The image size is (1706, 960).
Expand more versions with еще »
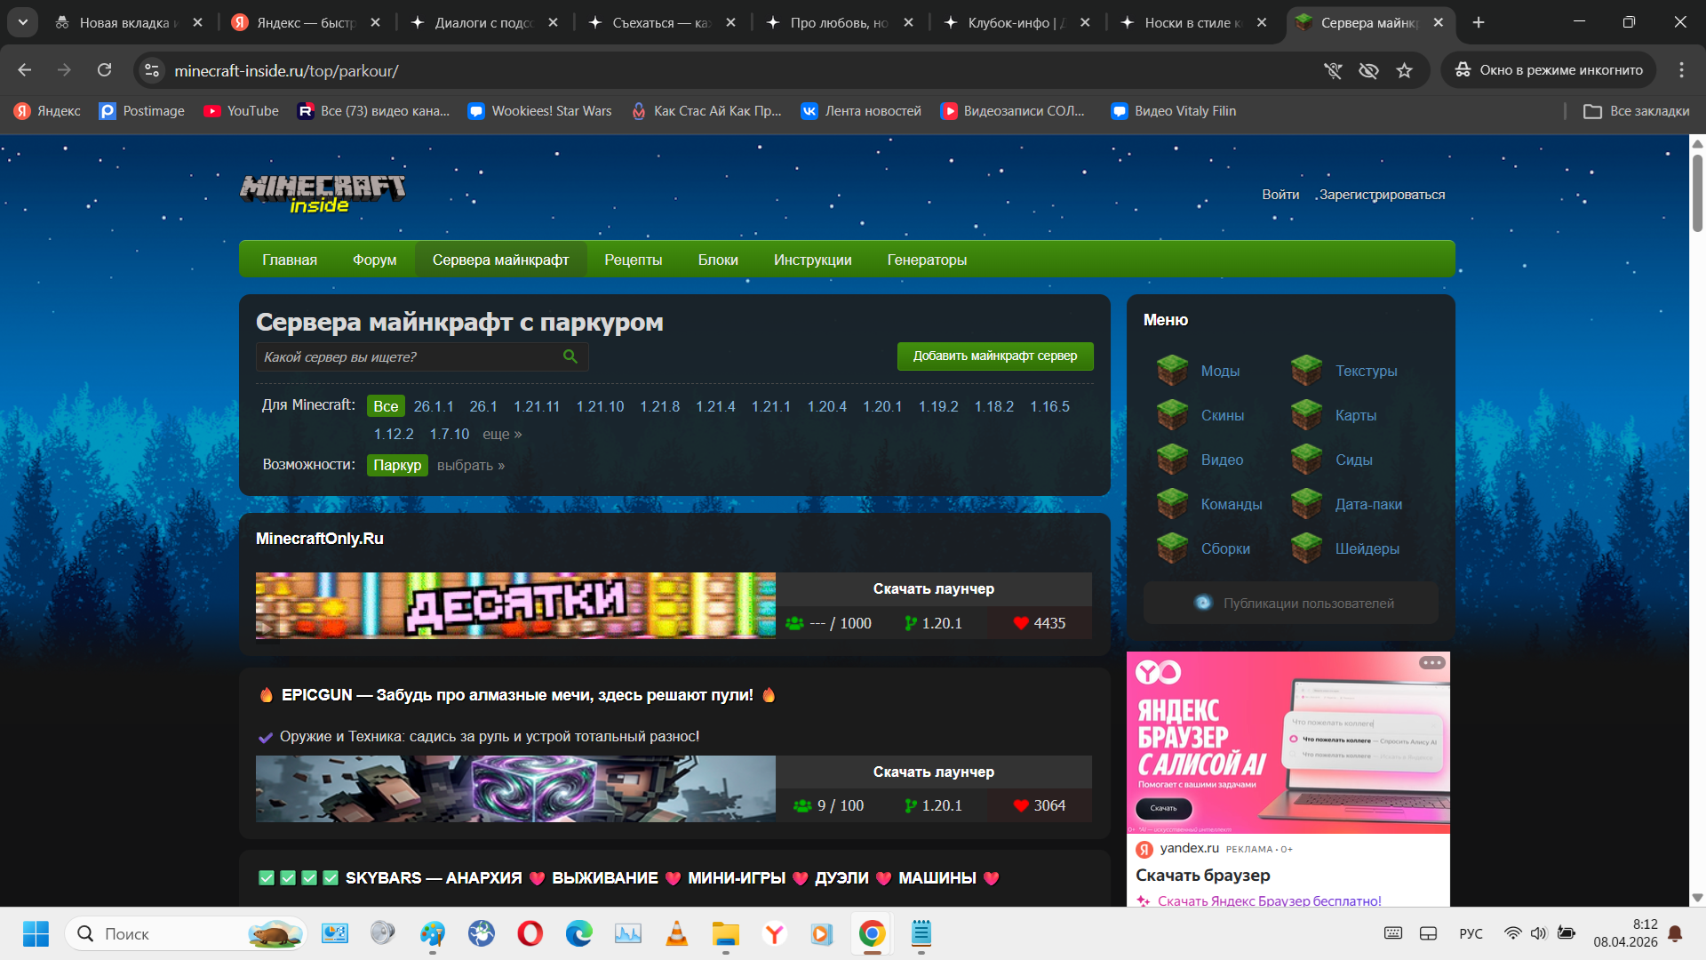pyautogui.click(x=502, y=434)
